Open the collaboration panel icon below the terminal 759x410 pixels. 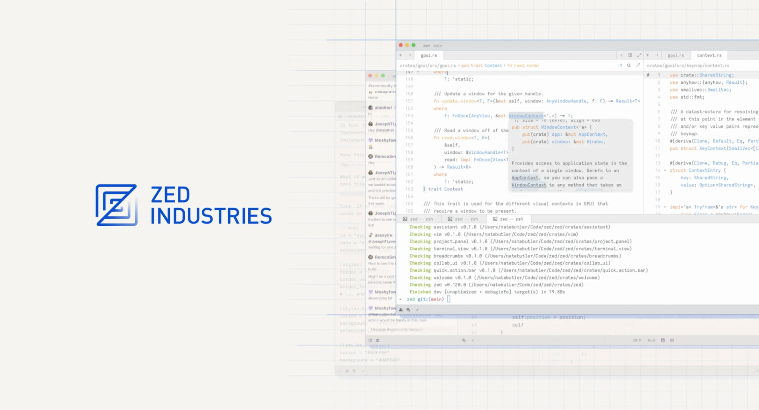click(401, 310)
